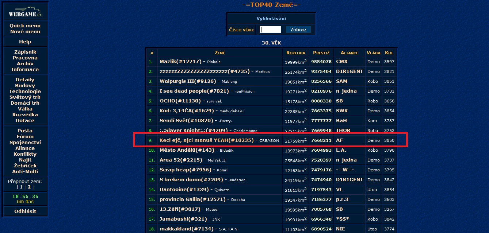Open the Žebříček ranking page
This screenshot has width=489, height=233.
click(x=25, y=166)
